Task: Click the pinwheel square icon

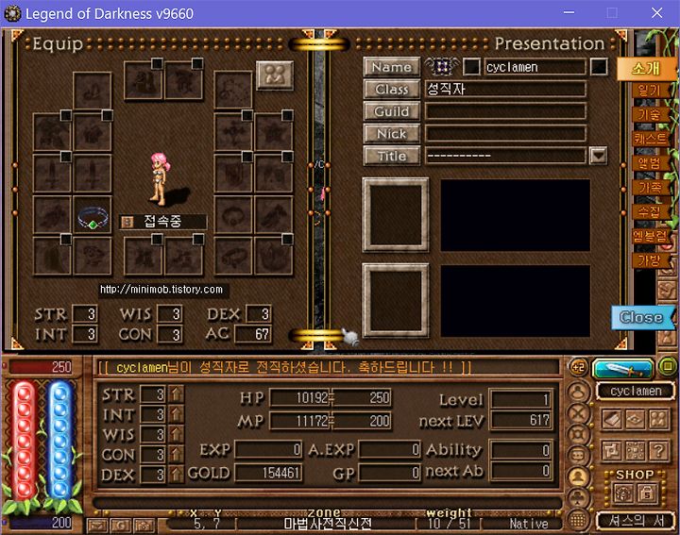Action: 612,451
